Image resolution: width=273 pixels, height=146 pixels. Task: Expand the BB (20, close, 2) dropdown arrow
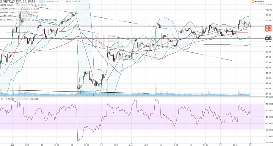tap(17, 20)
